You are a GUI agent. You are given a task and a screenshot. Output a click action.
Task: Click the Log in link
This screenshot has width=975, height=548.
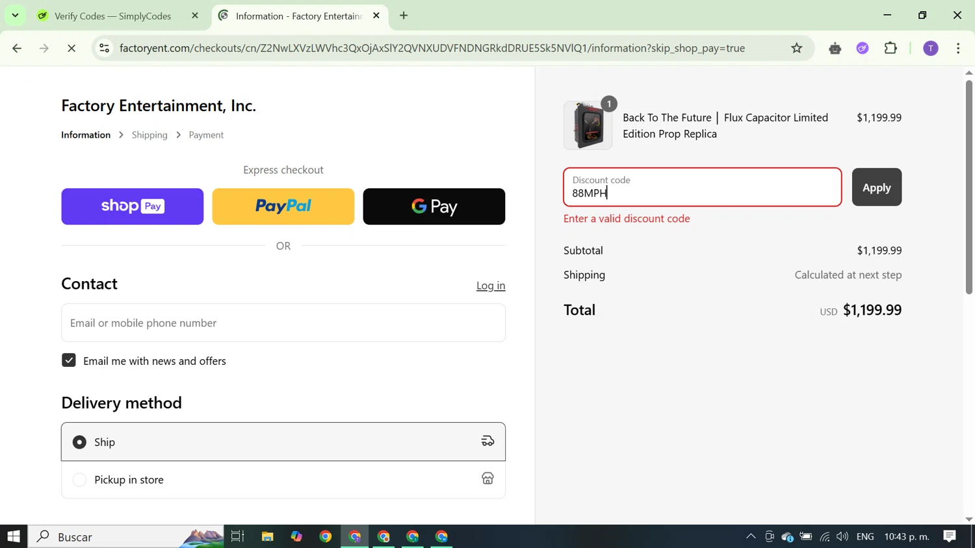coord(491,286)
